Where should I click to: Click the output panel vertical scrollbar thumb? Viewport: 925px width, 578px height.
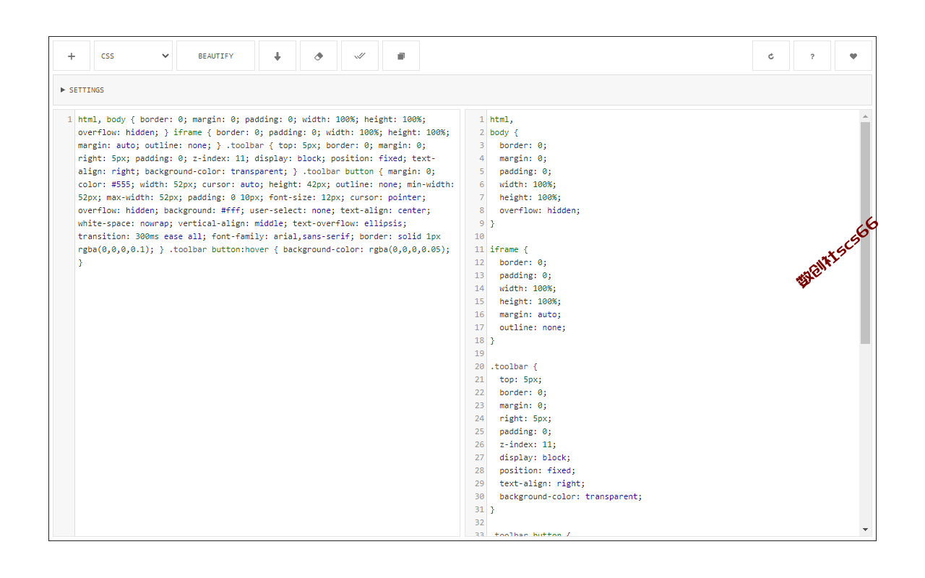tap(866, 233)
